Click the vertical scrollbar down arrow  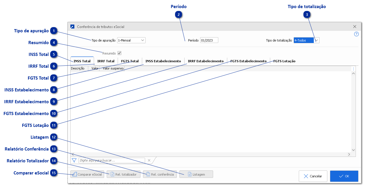click(354, 150)
